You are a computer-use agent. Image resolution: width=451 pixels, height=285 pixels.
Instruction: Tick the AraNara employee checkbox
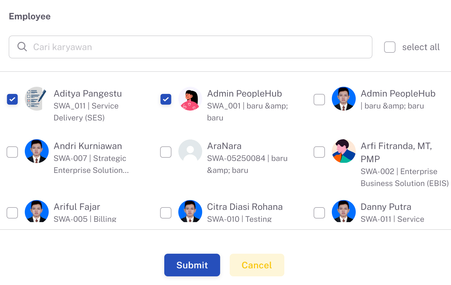(x=166, y=152)
